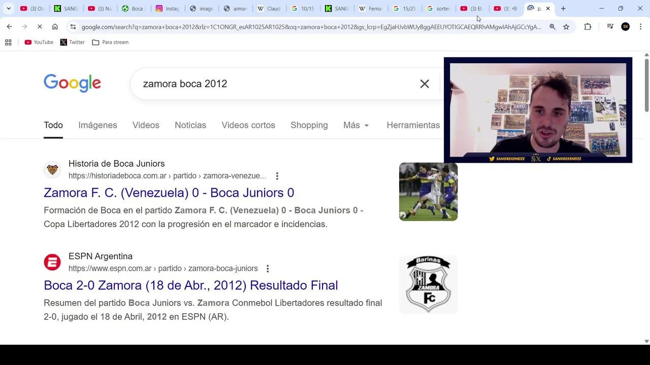Open the zoom magnifier in address bar

click(552, 27)
